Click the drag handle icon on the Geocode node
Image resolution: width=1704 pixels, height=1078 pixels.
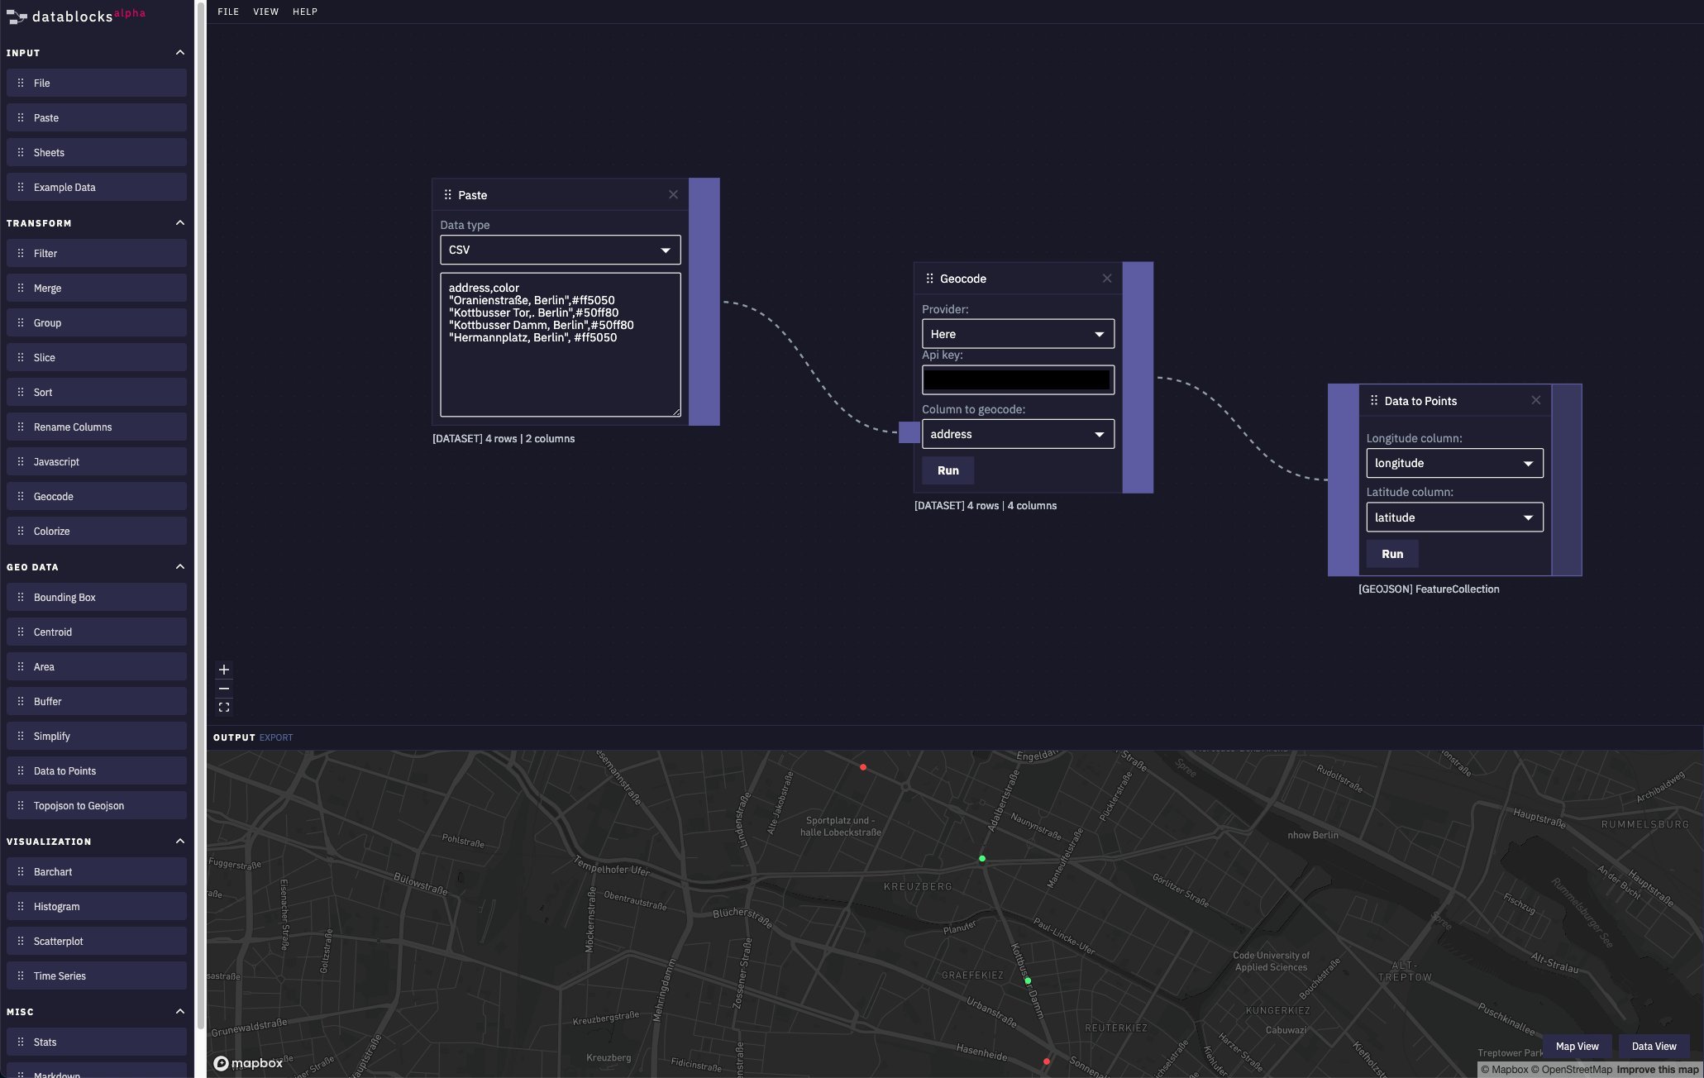(928, 279)
